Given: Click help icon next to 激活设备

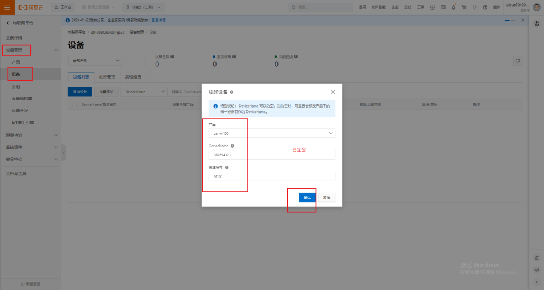Looking at the screenshot, I should 234,56.
